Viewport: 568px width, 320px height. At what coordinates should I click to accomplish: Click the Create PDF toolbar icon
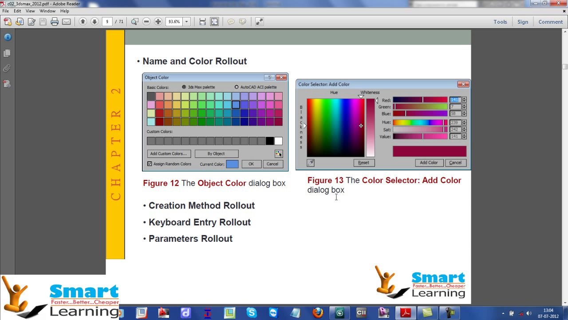[8, 22]
